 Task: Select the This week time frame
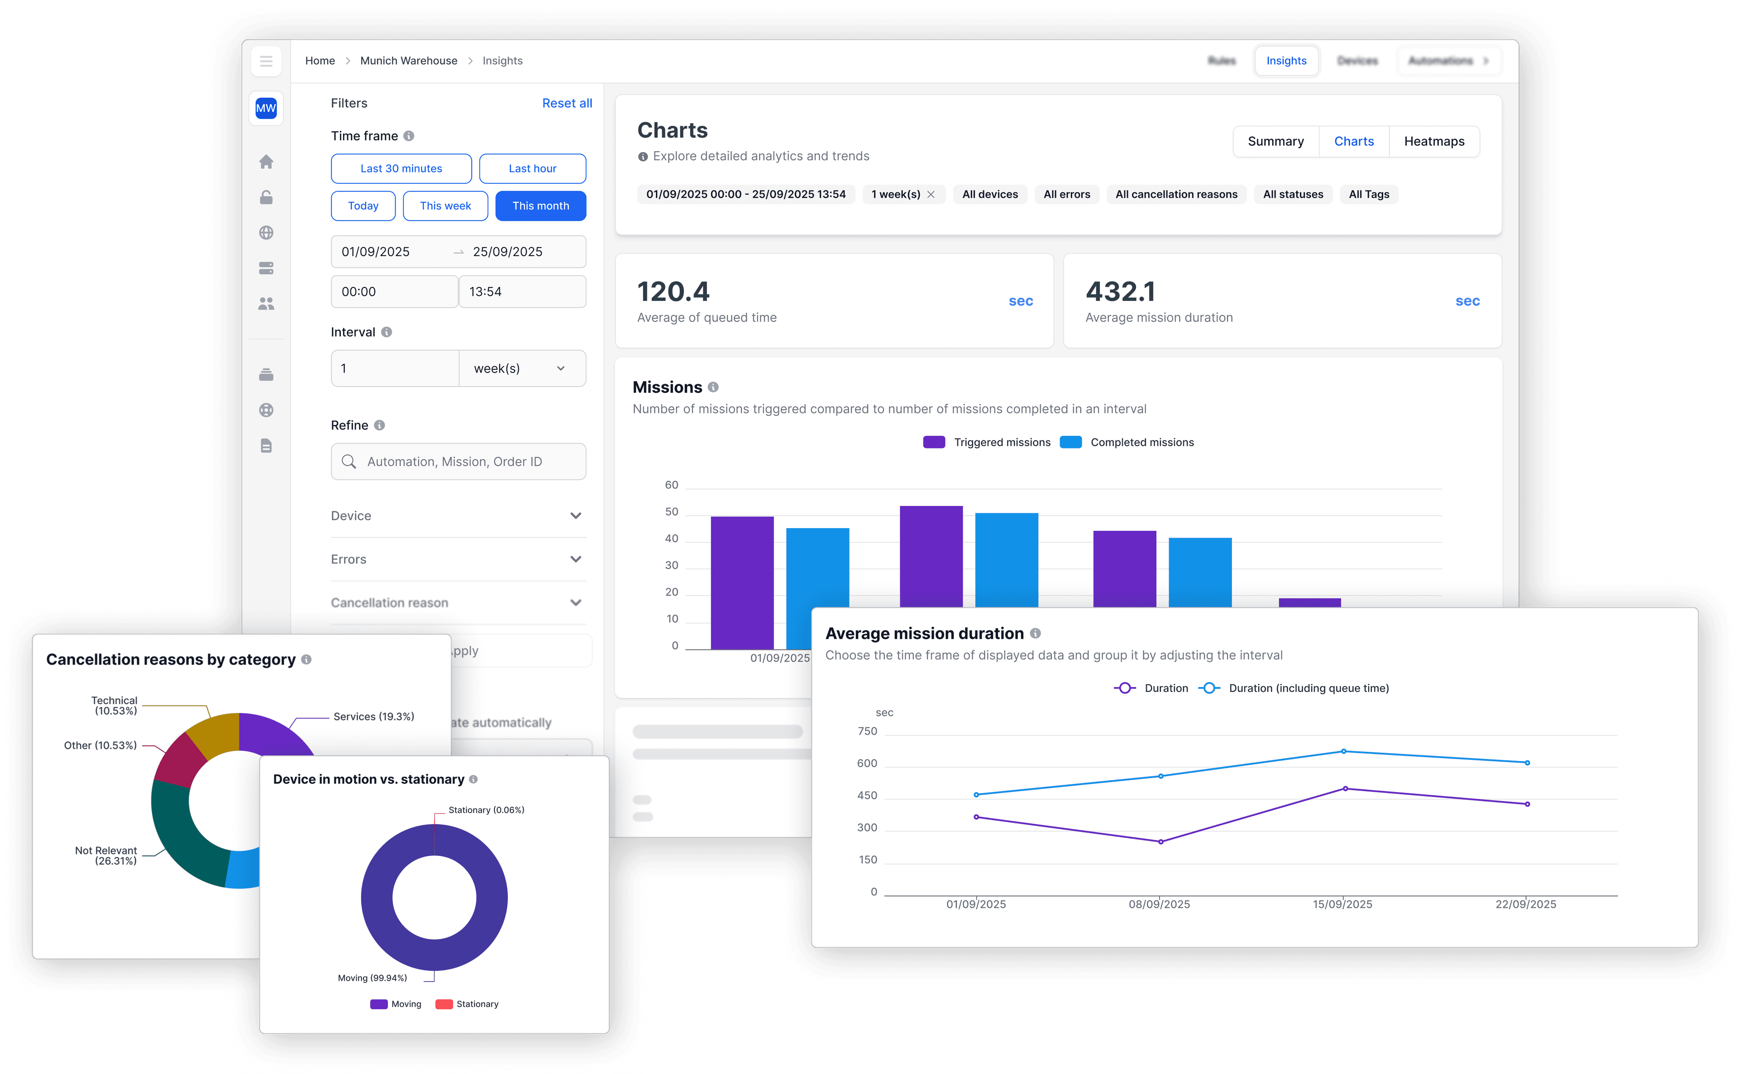tap(445, 206)
